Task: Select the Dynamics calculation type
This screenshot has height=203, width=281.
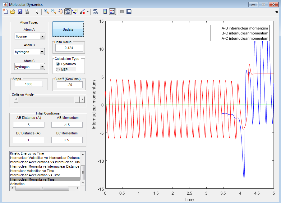Action: point(58,64)
